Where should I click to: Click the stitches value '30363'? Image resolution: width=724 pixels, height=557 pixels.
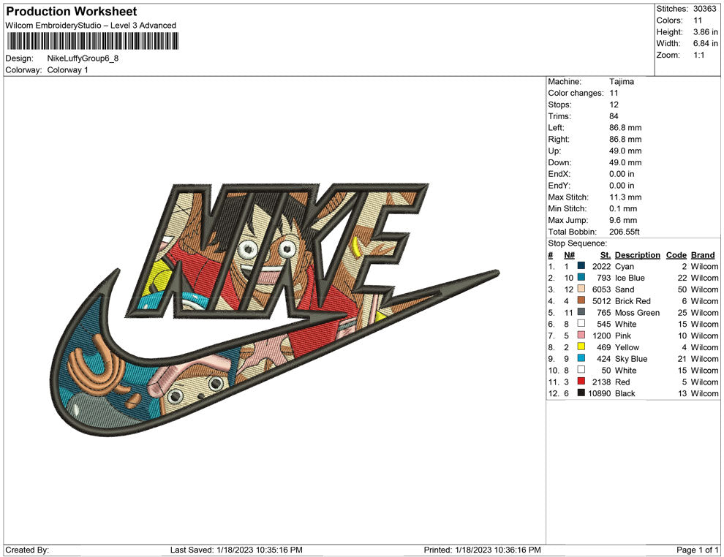pyautogui.click(x=704, y=9)
